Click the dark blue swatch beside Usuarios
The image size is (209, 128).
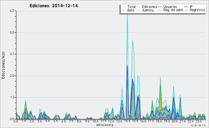click(160, 7)
